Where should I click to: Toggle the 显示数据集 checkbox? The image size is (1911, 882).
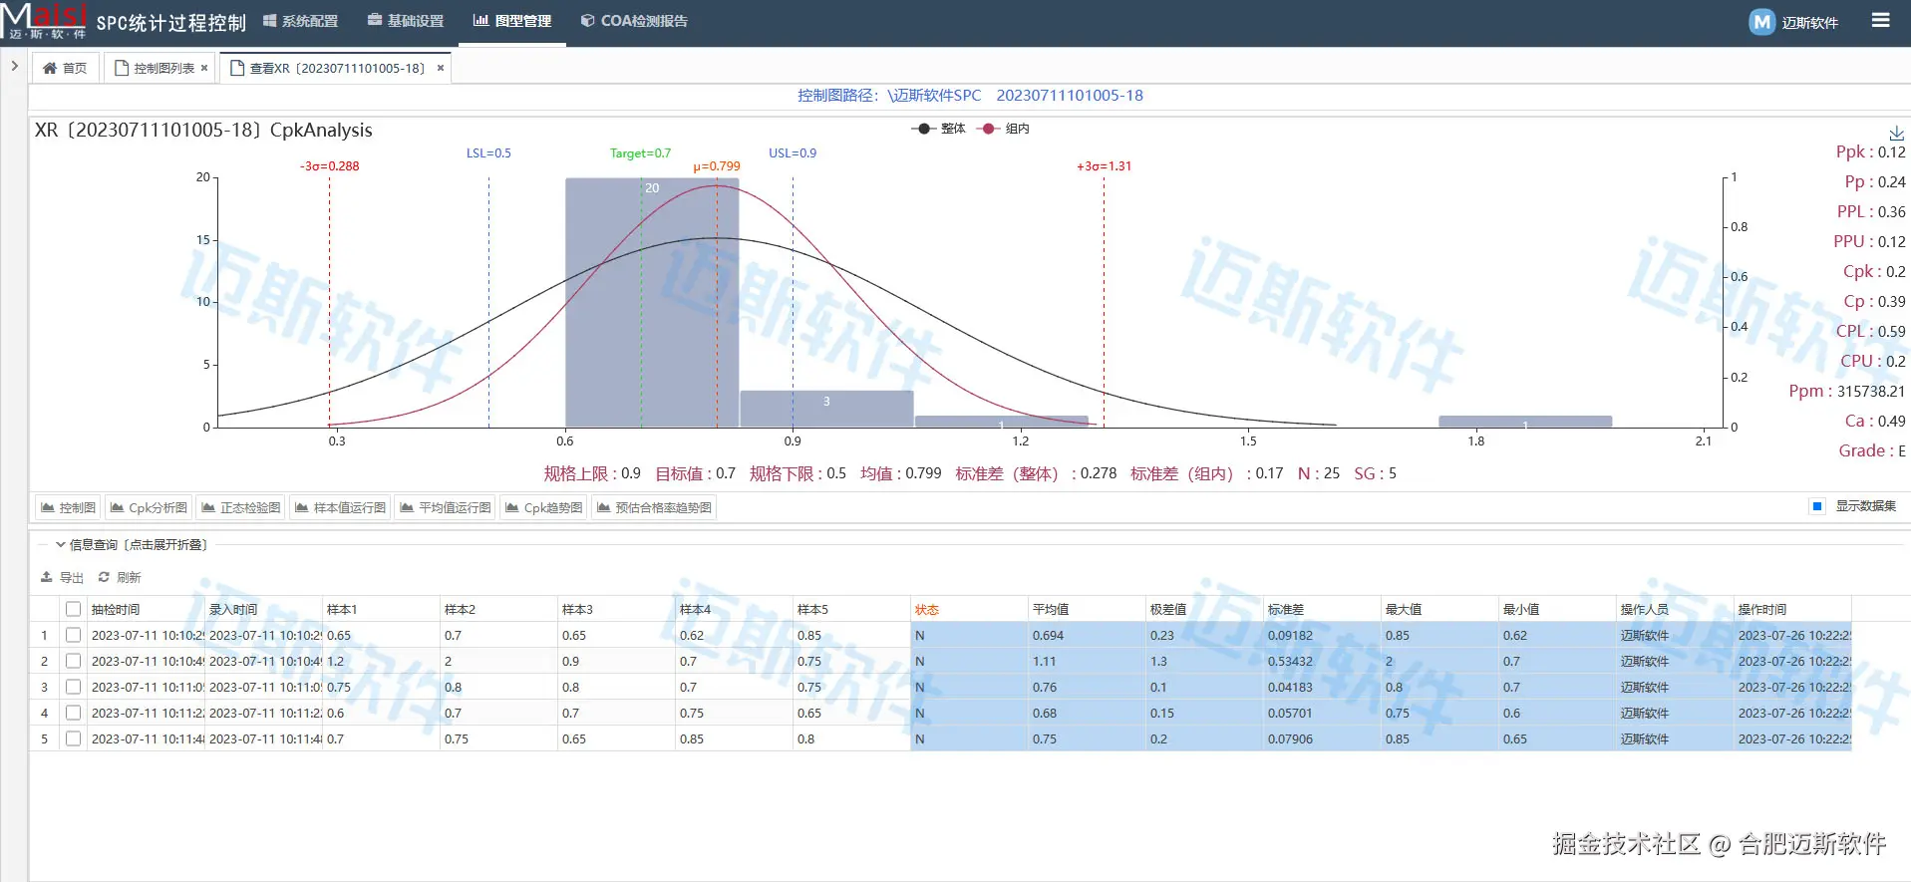[1817, 506]
